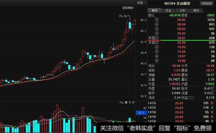Select buy price 19.97
Screen dimensions: 216x133
coord(181,56)
